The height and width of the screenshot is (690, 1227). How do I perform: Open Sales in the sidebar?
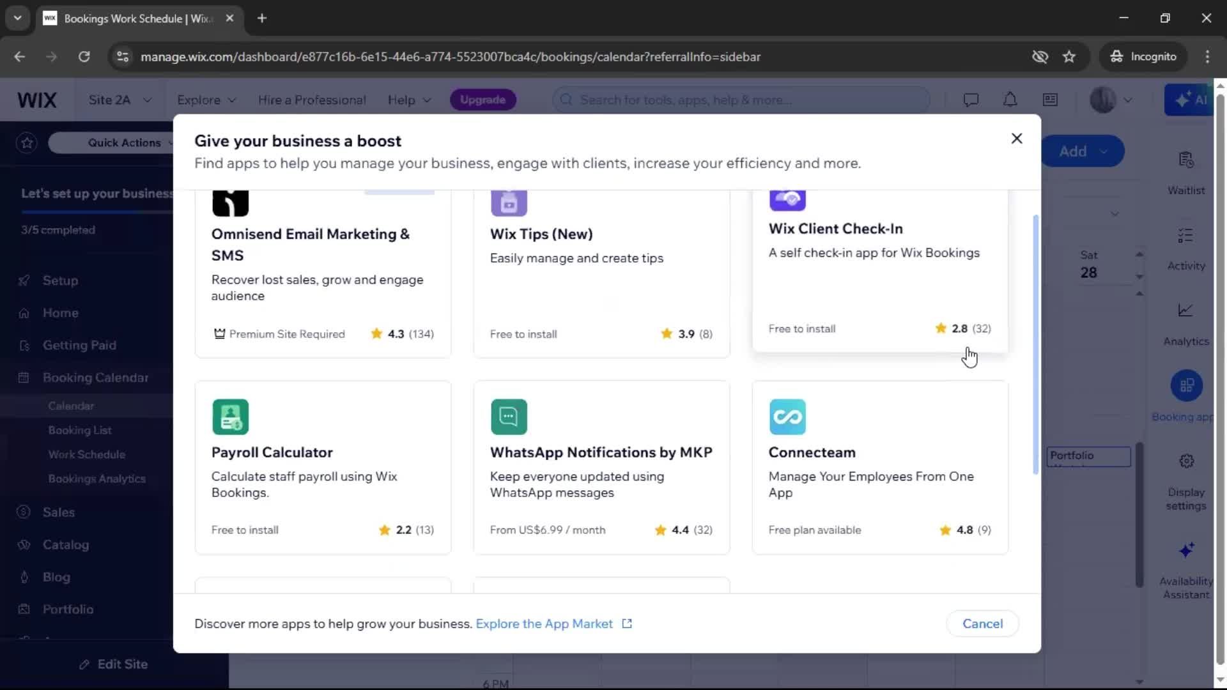click(x=58, y=512)
